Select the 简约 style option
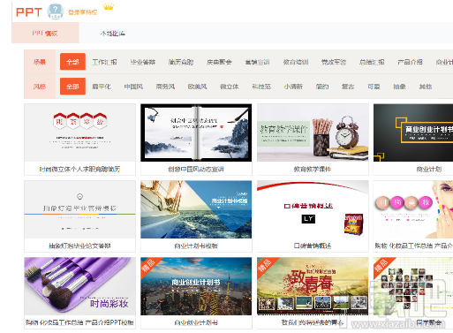Screen dimensions: 453x333 [x=322, y=87]
